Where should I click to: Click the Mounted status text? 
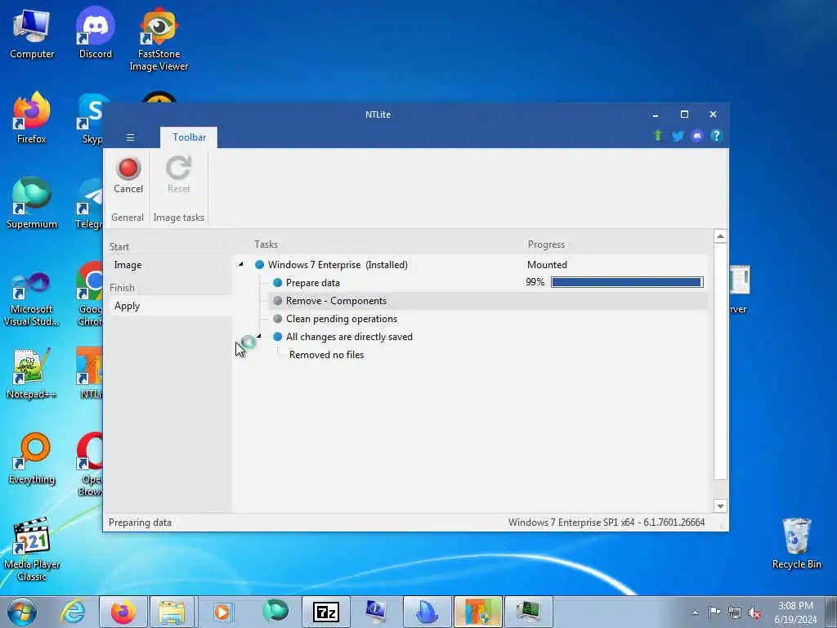pyautogui.click(x=547, y=265)
